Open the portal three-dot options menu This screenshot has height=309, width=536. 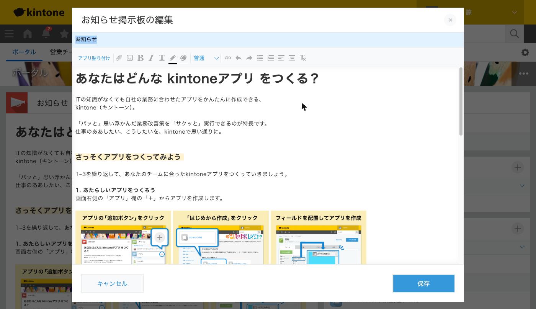(x=523, y=74)
